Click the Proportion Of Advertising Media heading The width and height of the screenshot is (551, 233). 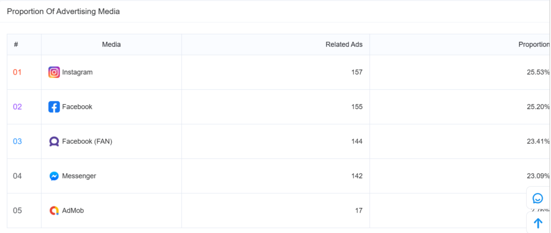click(x=63, y=11)
